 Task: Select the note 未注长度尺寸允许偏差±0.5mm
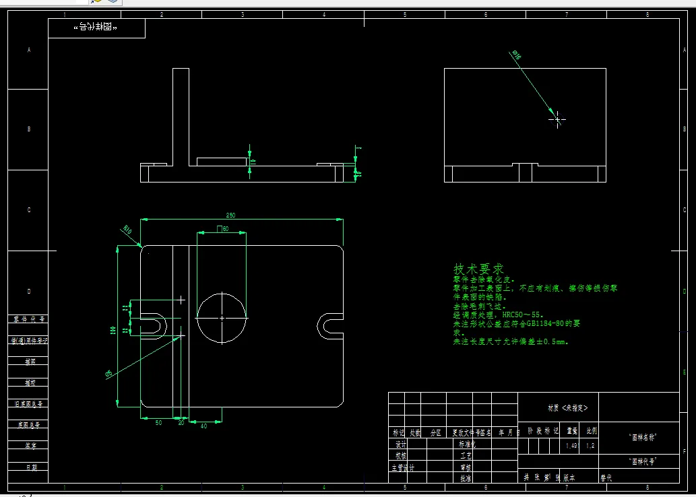511,341
